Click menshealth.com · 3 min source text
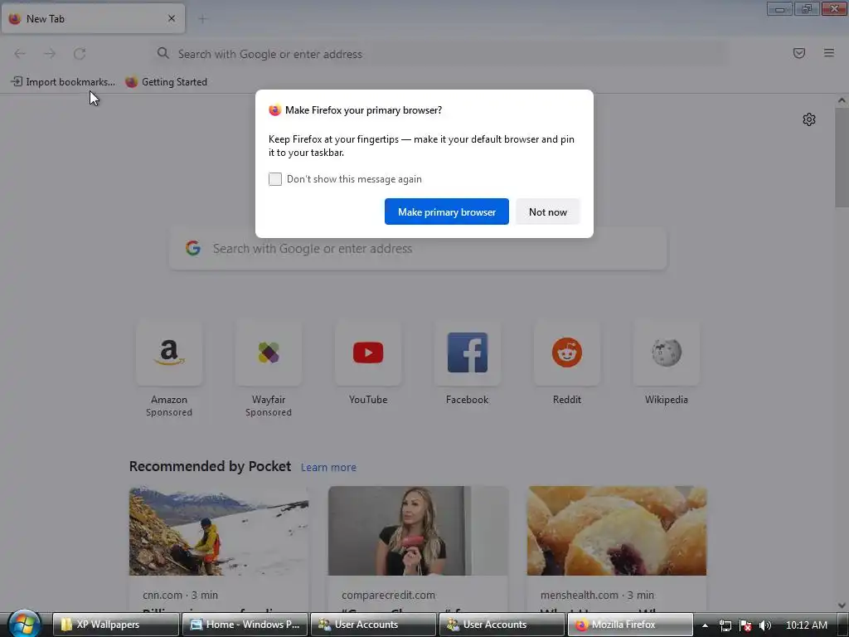 (x=597, y=595)
